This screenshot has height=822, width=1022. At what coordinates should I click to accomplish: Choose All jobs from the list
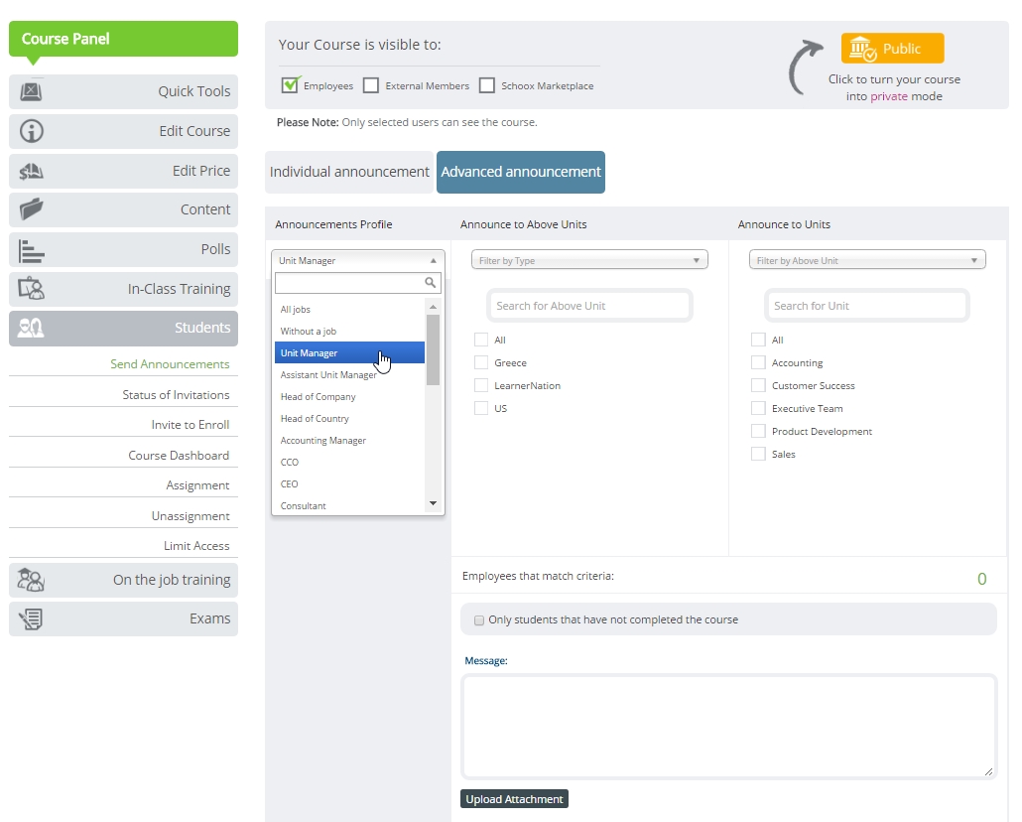point(349,309)
